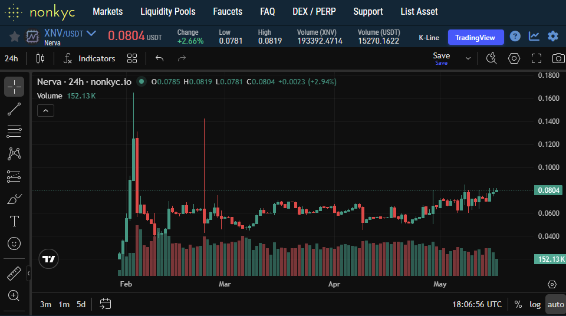Set range to 5d
The width and height of the screenshot is (566, 316).
pyautogui.click(x=81, y=304)
